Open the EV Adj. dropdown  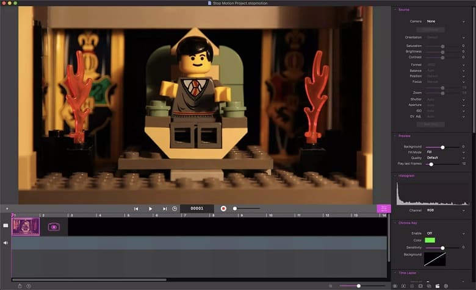445,116
